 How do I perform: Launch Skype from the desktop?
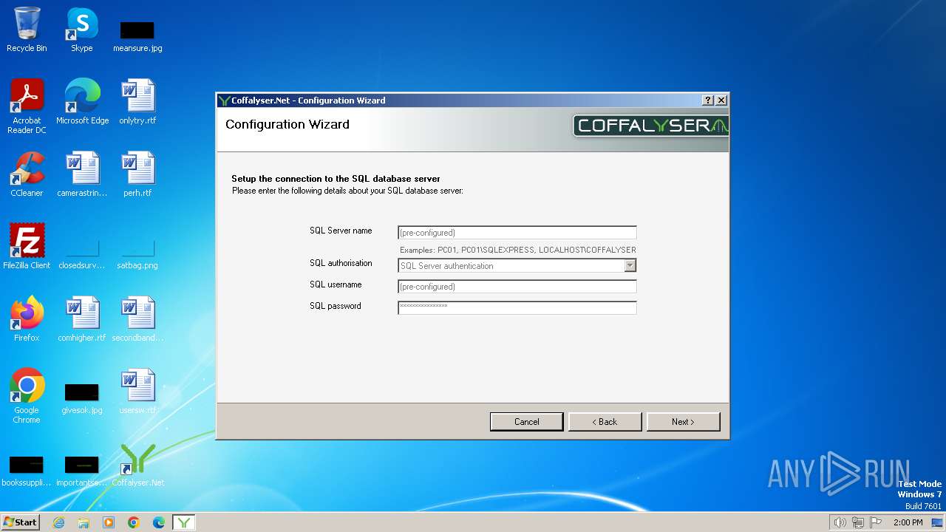(x=82, y=30)
